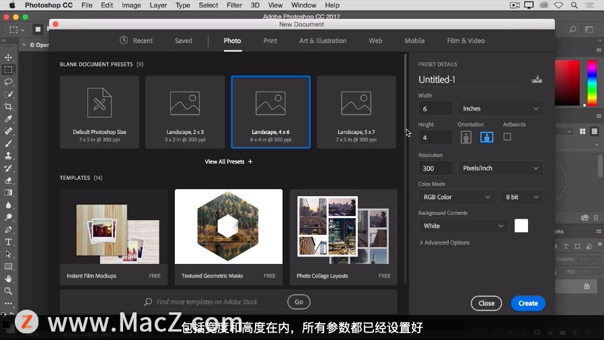
Task: Open the Photo Collage Layouts template
Action: click(x=344, y=237)
